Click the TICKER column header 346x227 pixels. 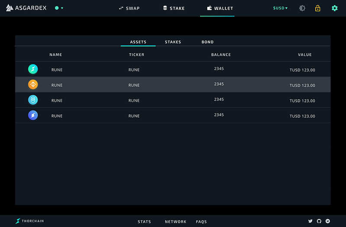pos(137,55)
